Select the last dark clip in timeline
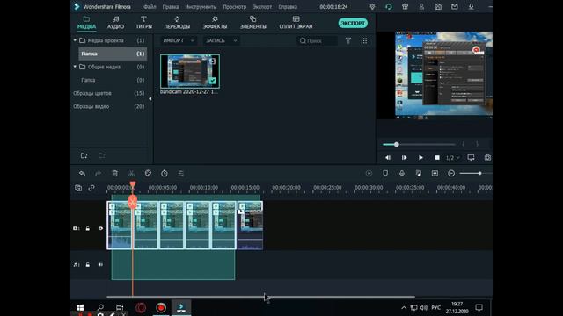The height and width of the screenshot is (316, 563). click(x=250, y=226)
